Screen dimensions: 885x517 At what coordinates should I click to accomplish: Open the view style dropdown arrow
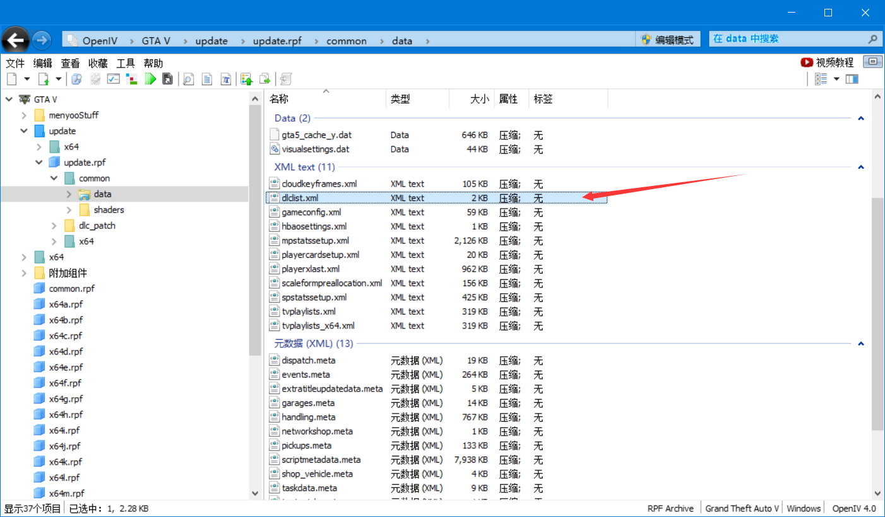coord(836,79)
